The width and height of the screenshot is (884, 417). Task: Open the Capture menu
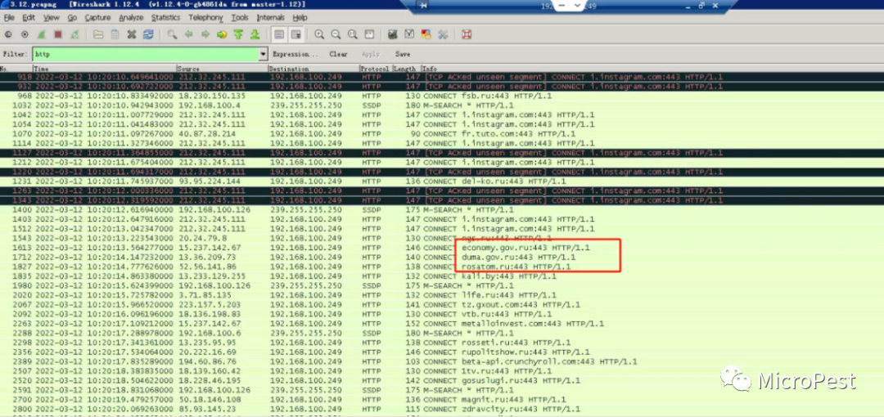pyautogui.click(x=97, y=18)
